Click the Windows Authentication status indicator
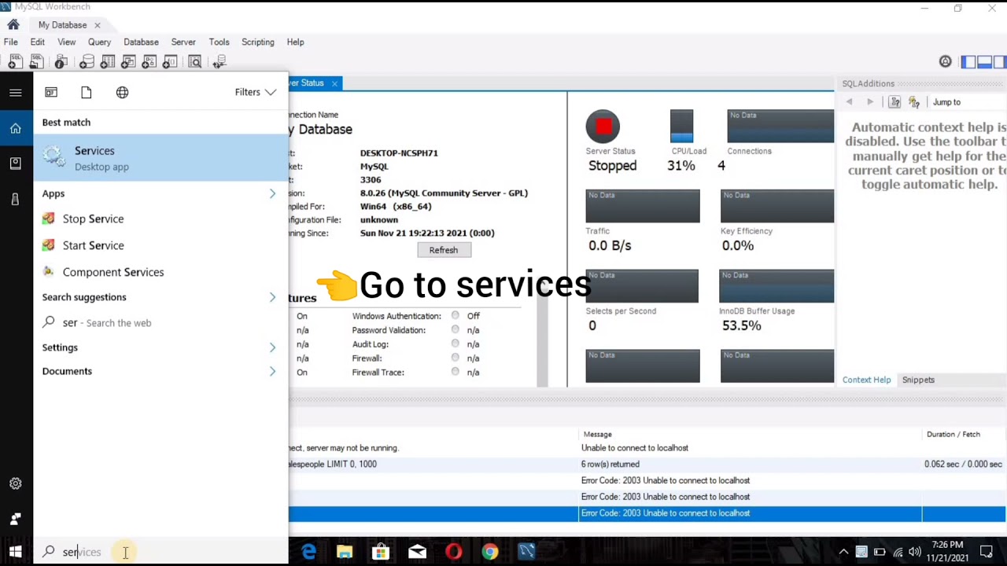The height and width of the screenshot is (566, 1007). [456, 316]
